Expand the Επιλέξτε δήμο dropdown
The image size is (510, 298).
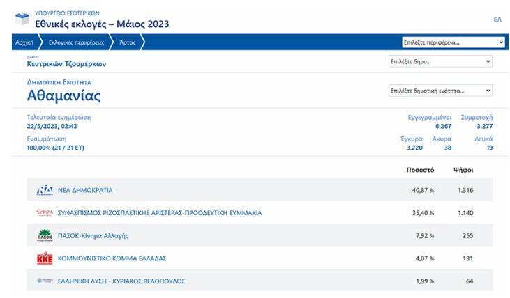[x=440, y=61]
